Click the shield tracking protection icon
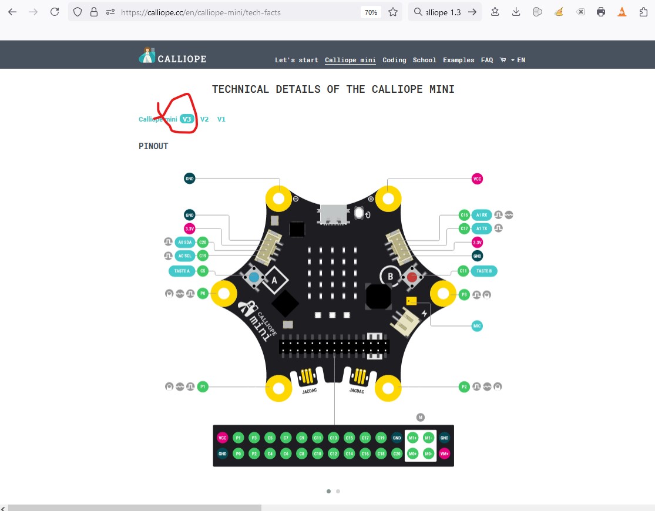Image resolution: width=655 pixels, height=511 pixels. (78, 12)
